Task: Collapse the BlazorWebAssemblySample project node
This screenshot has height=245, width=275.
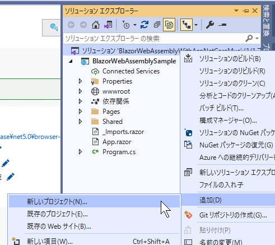Action: pyautogui.click(x=71, y=61)
